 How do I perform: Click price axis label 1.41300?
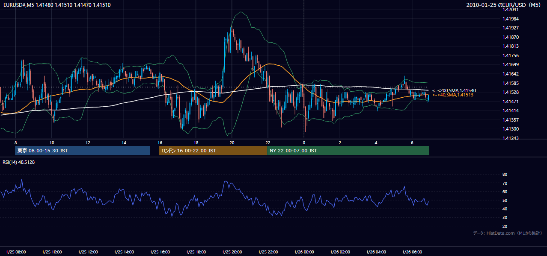pos(510,129)
